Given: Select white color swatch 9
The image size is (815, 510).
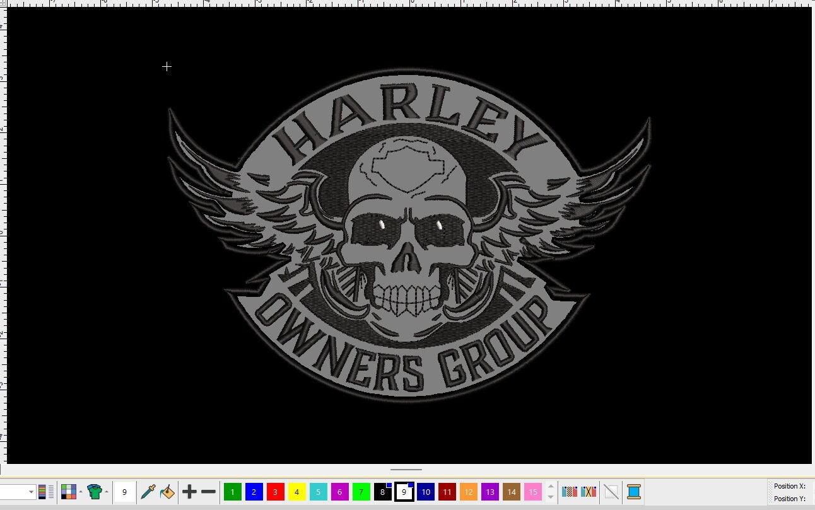Looking at the screenshot, I should coord(404,492).
